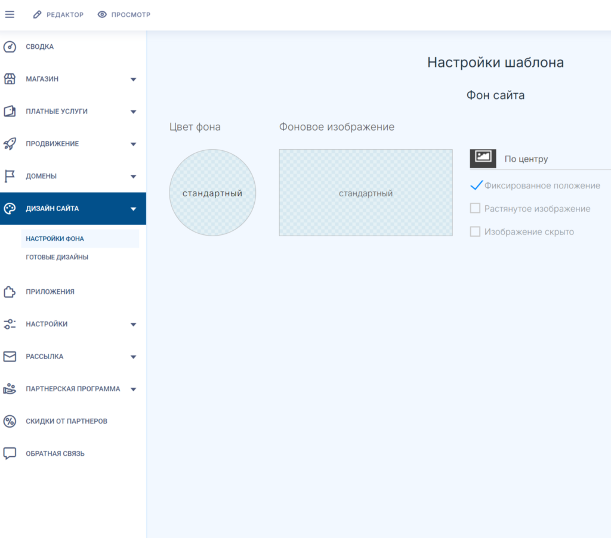Click the Рассылка label
Image resolution: width=611 pixels, height=538 pixels.
click(44, 357)
